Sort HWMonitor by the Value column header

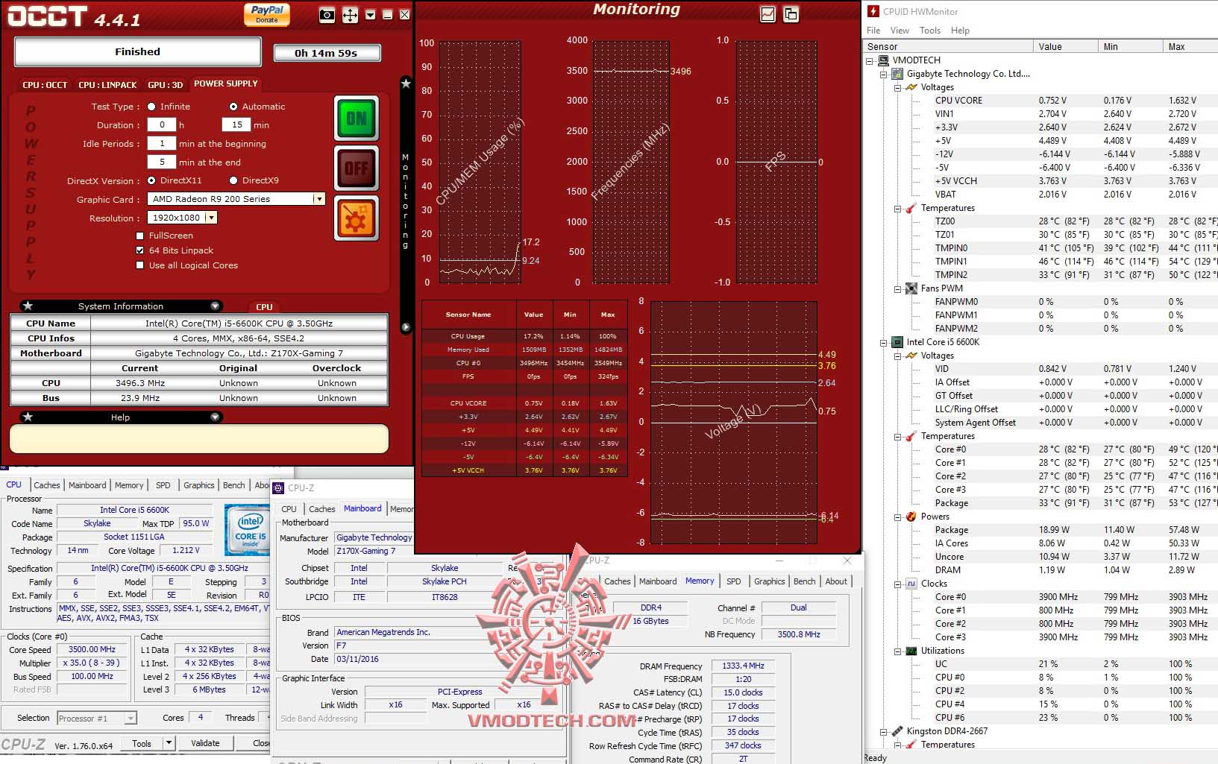(1065, 46)
